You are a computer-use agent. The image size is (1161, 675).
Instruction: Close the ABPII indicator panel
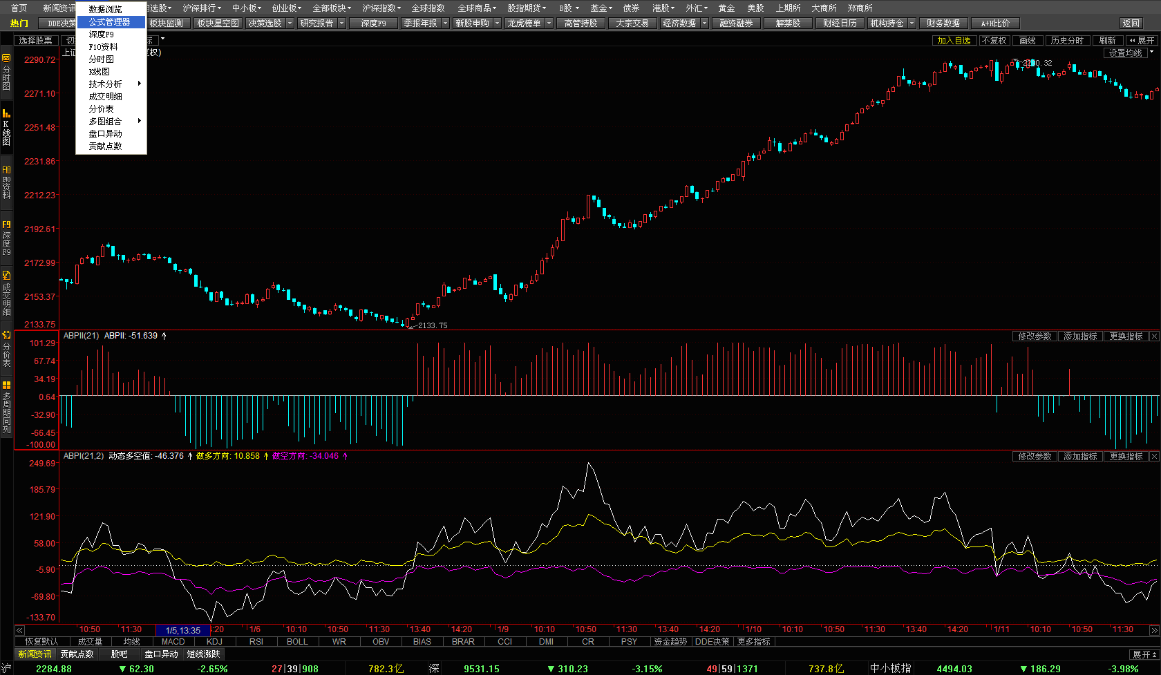(1154, 336)
